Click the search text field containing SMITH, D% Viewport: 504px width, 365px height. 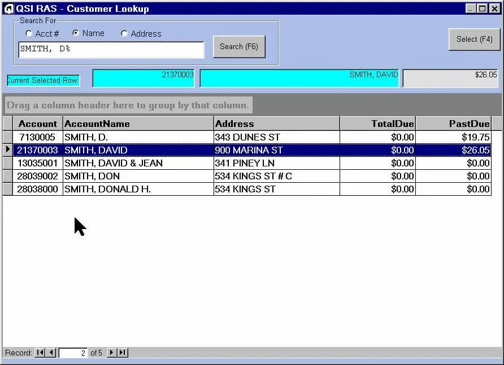[x=111, y=50]
